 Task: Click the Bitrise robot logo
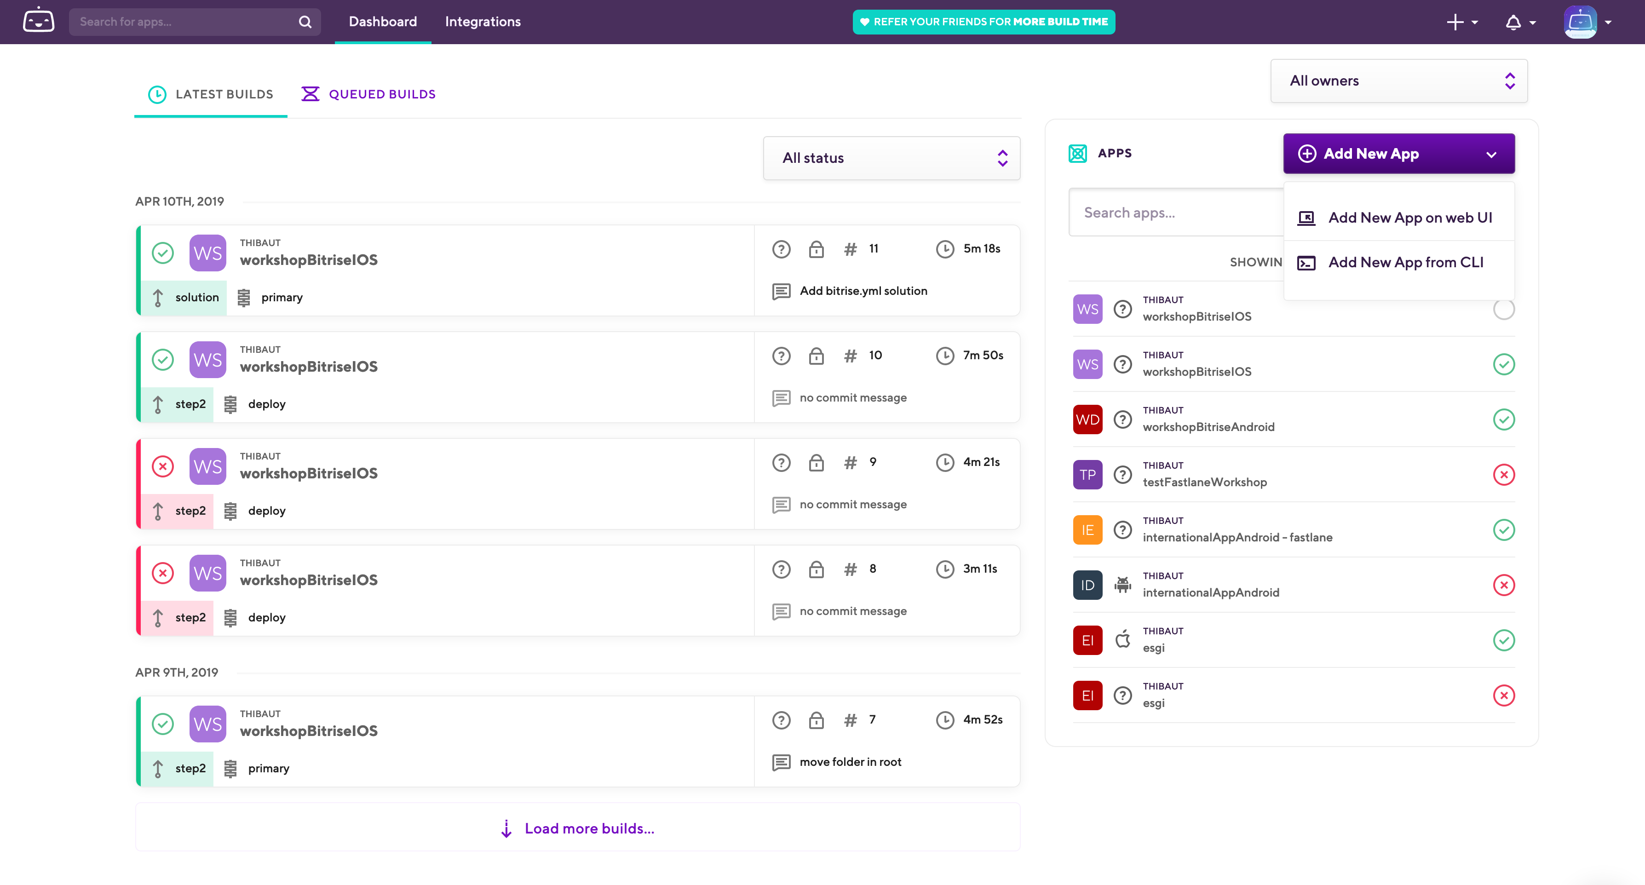click(x=39, y=21)
